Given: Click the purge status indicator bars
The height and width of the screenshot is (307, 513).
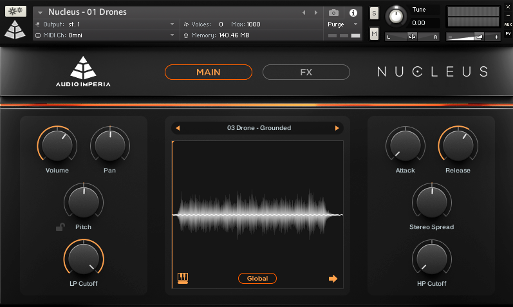Looking at the screenshot, I should point(344,35).
